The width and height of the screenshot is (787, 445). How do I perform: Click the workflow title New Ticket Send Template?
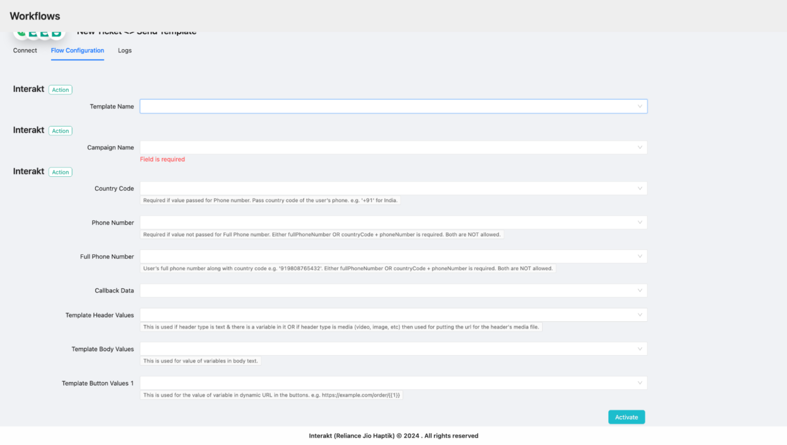point(136,32)
